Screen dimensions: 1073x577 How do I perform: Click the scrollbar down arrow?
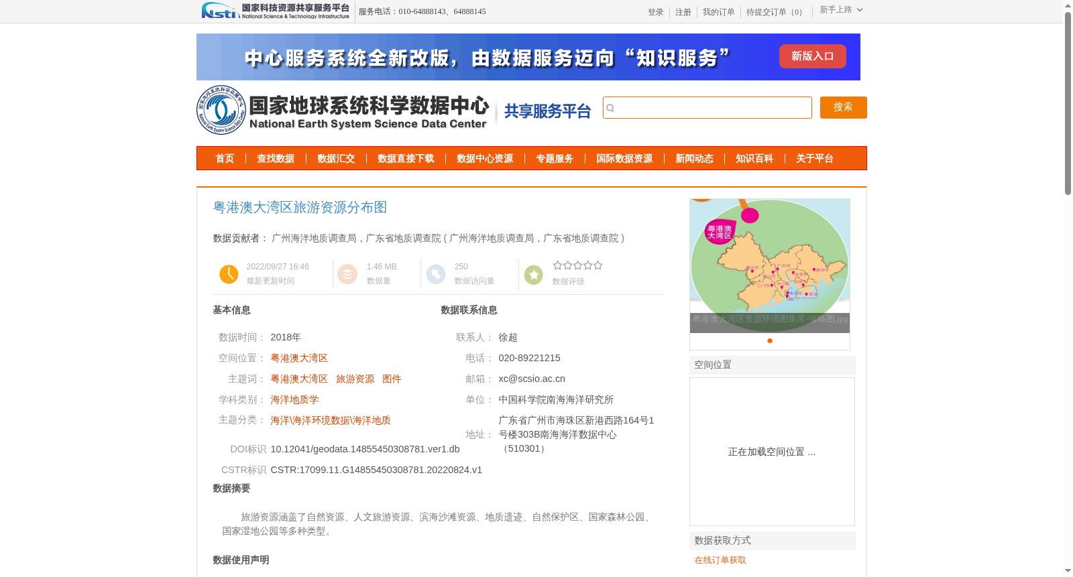tap(1068, 571)
